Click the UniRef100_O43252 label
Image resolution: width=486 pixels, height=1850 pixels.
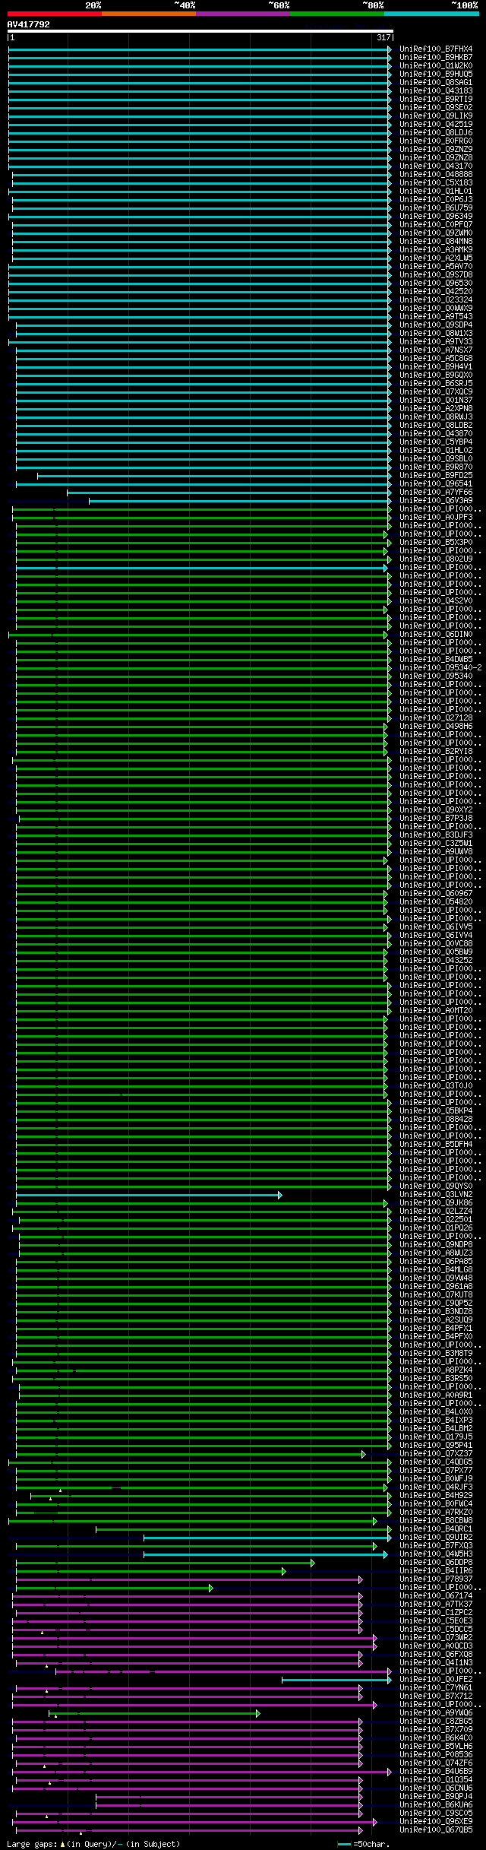(436, 961)
